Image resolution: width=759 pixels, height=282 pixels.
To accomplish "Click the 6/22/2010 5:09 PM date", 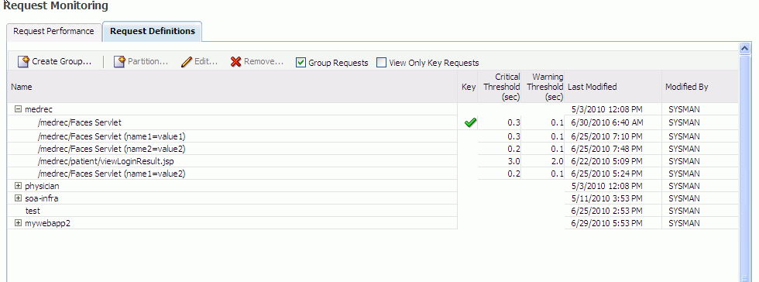I will point(607,161).
